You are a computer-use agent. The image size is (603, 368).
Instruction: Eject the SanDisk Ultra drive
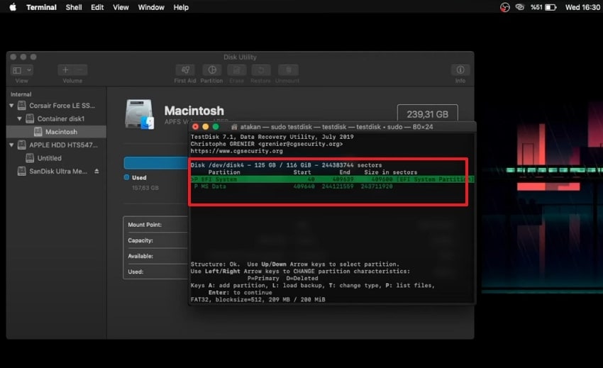pos(96,171)
